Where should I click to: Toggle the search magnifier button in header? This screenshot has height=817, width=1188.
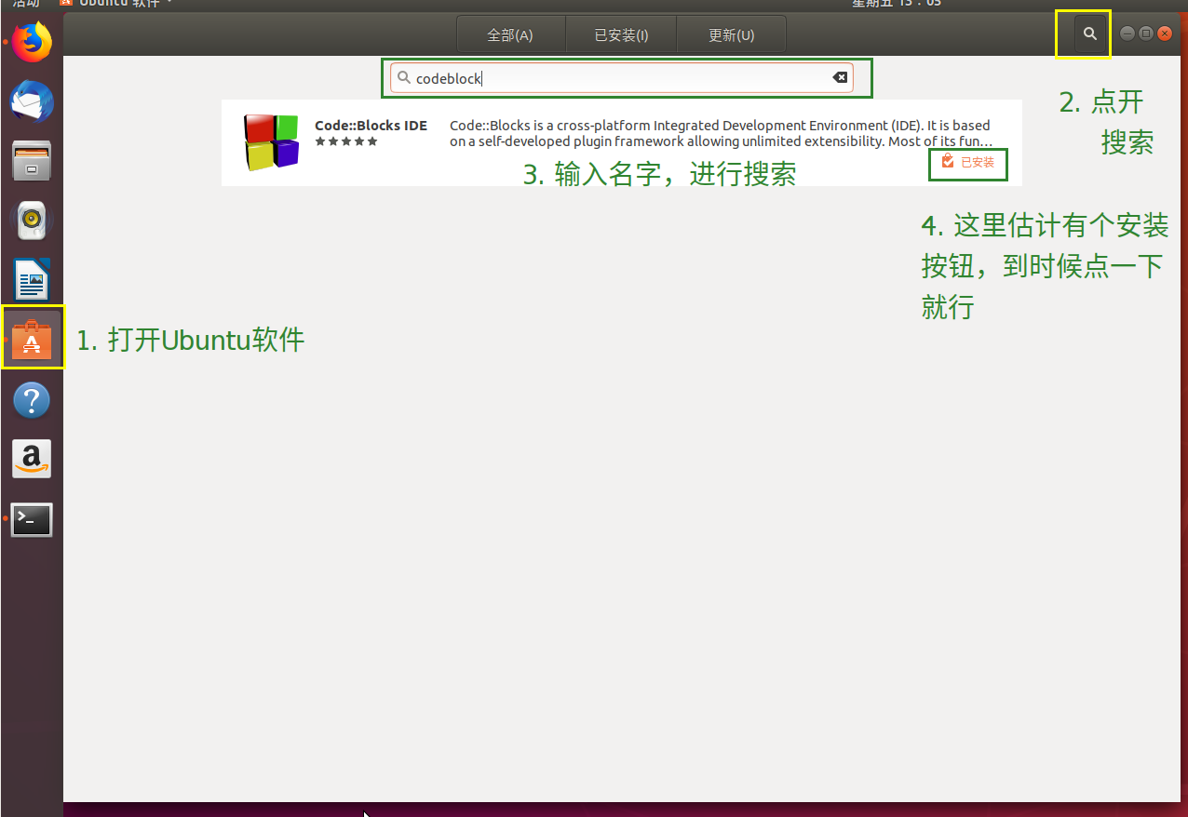click(x=1089, y=34)
